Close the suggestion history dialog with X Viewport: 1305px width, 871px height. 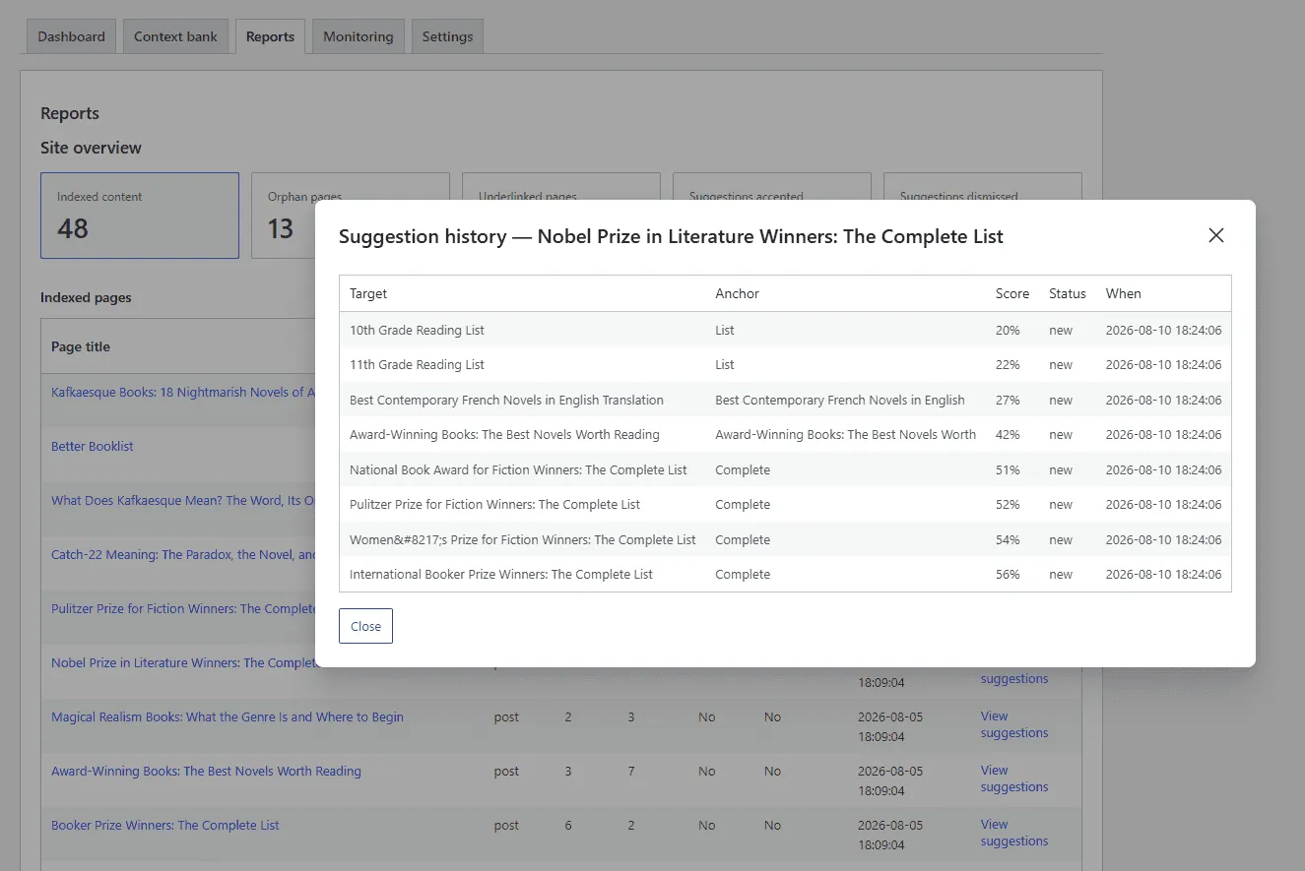tap(1216, 235)
